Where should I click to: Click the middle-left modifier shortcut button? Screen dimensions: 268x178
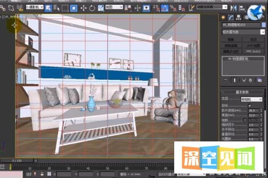231,46
